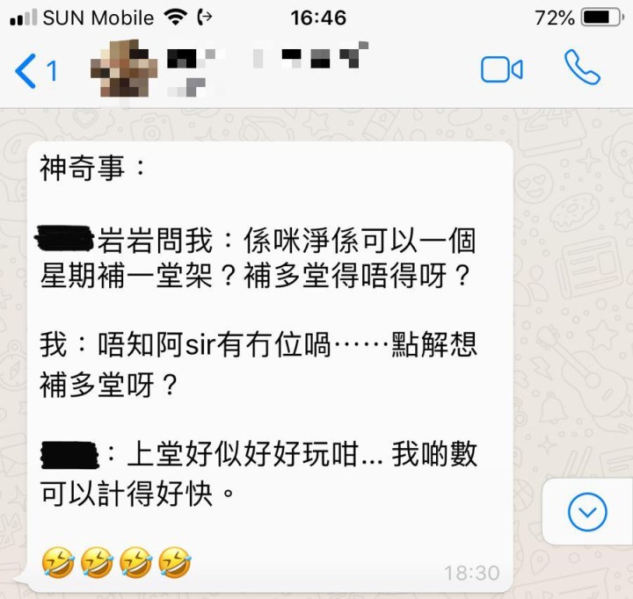Open contact info via the blurred name
633x599 pixels.
(x=267, y=55)
